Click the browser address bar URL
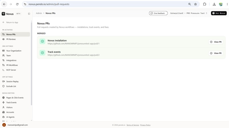The image size is (229, 128). click(x=49, y=4)
